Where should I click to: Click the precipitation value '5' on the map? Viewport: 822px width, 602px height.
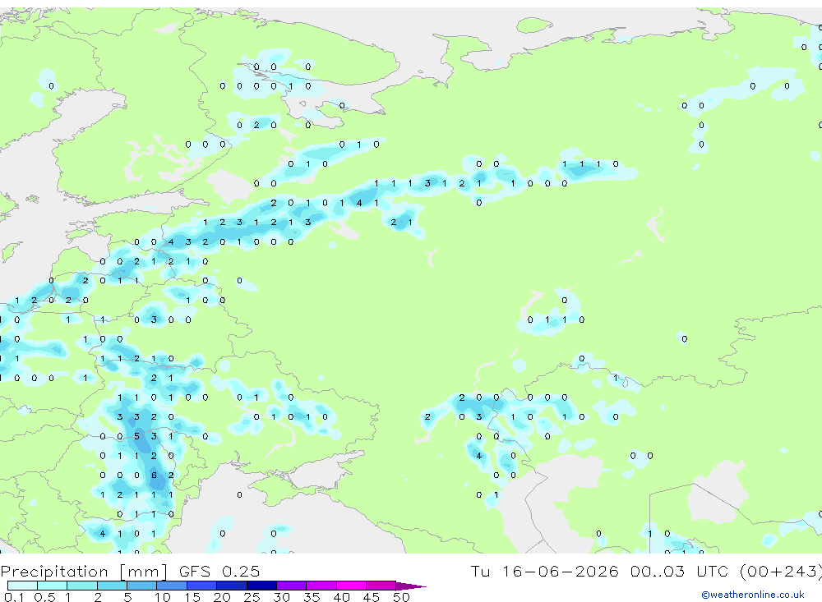(136, 436)
